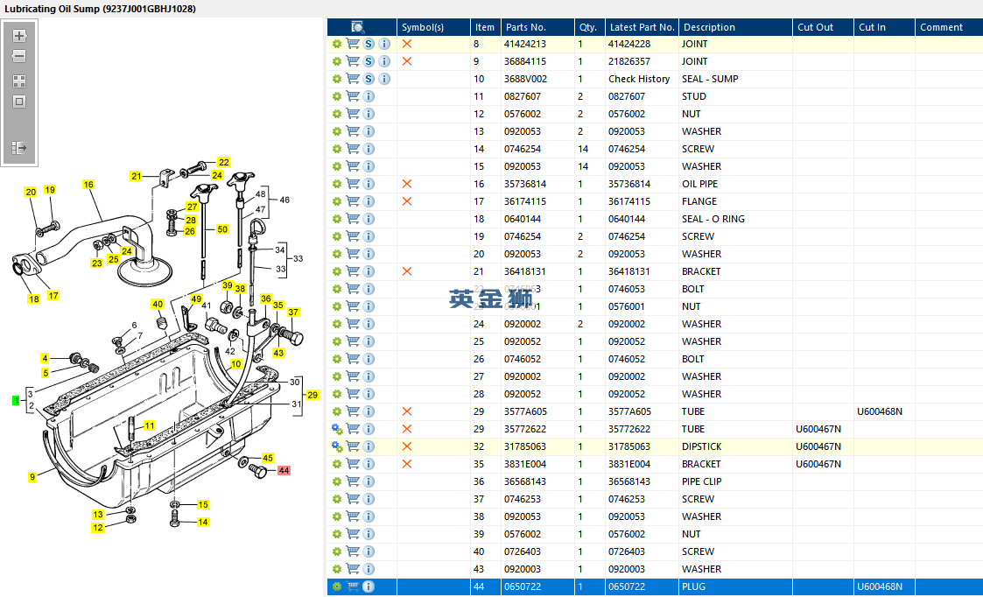Click the four-square fit view icon
This screenshot has width=983, height=597.
19,81
